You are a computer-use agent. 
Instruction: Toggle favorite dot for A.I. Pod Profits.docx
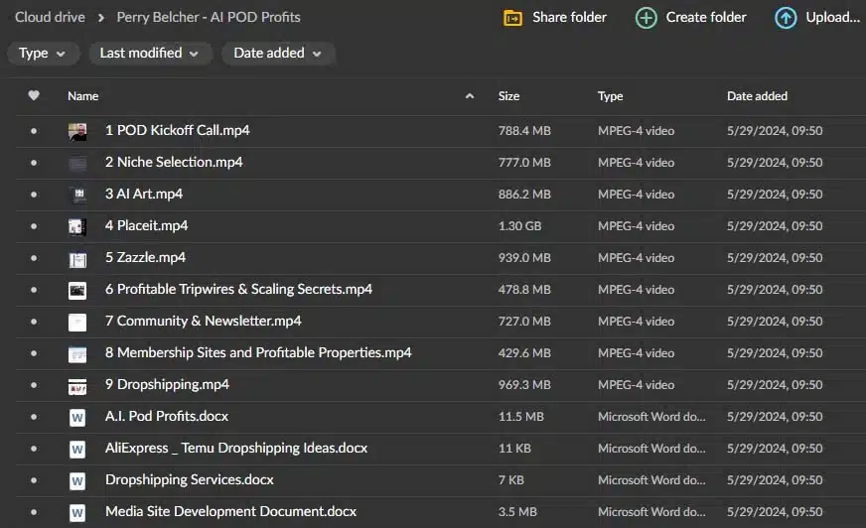[34, 417]
